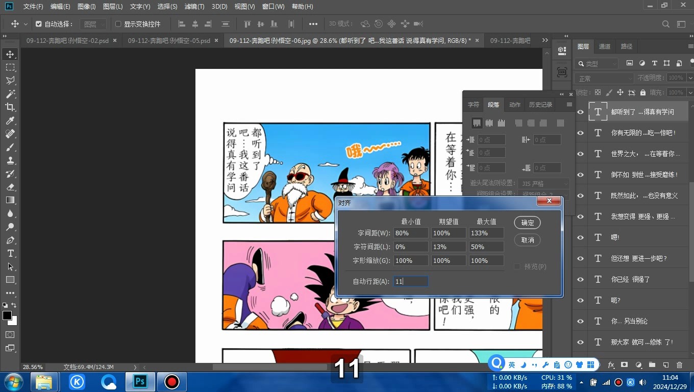Hide the 你已经 很强了 layer
The image size is (694, 392).
coord(580,279)
